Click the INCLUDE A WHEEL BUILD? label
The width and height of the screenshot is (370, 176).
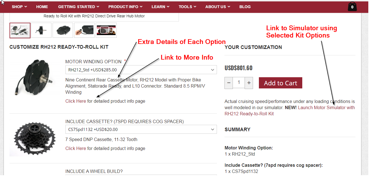click(94, 171)
